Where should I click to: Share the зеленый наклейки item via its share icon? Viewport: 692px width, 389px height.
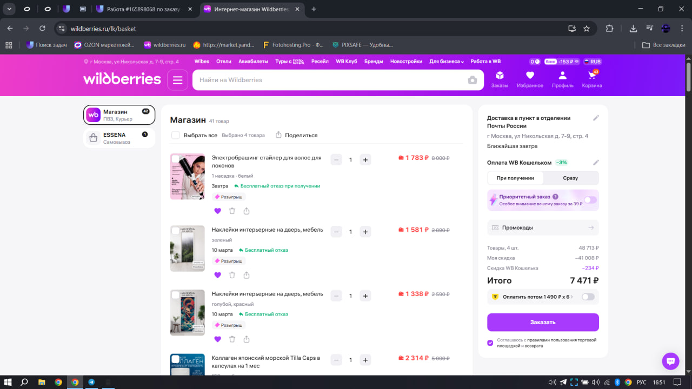coord(247,275)
